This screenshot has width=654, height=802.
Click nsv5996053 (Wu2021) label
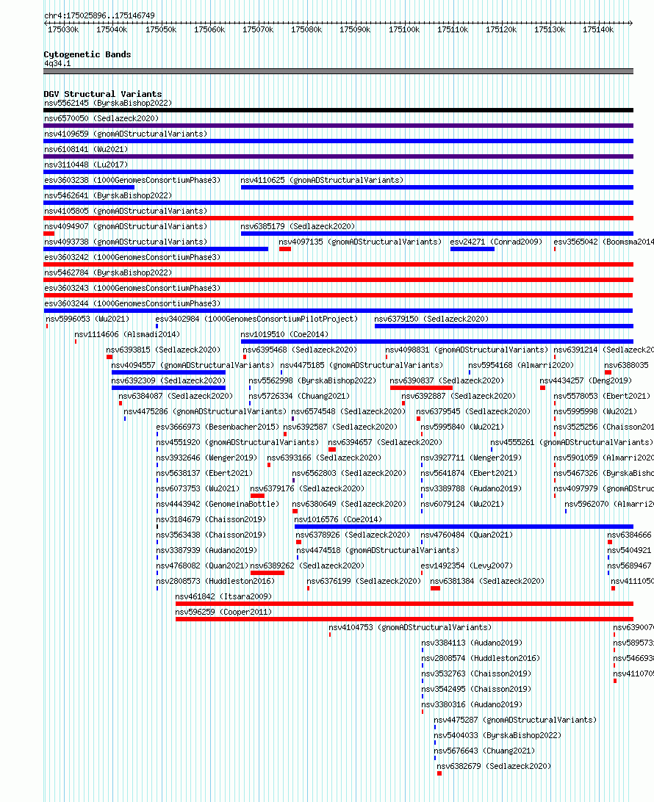87,319
